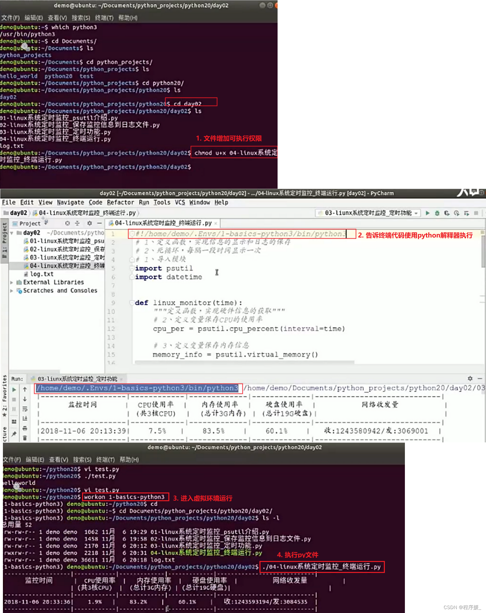Open 02-linux file in project tree

point(64,249)
